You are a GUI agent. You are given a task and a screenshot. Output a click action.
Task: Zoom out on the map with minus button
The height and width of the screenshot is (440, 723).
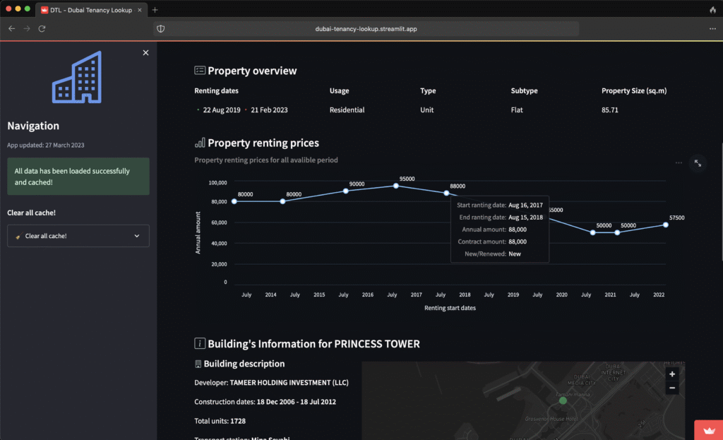pyautogui.click(x=672, y=388)
